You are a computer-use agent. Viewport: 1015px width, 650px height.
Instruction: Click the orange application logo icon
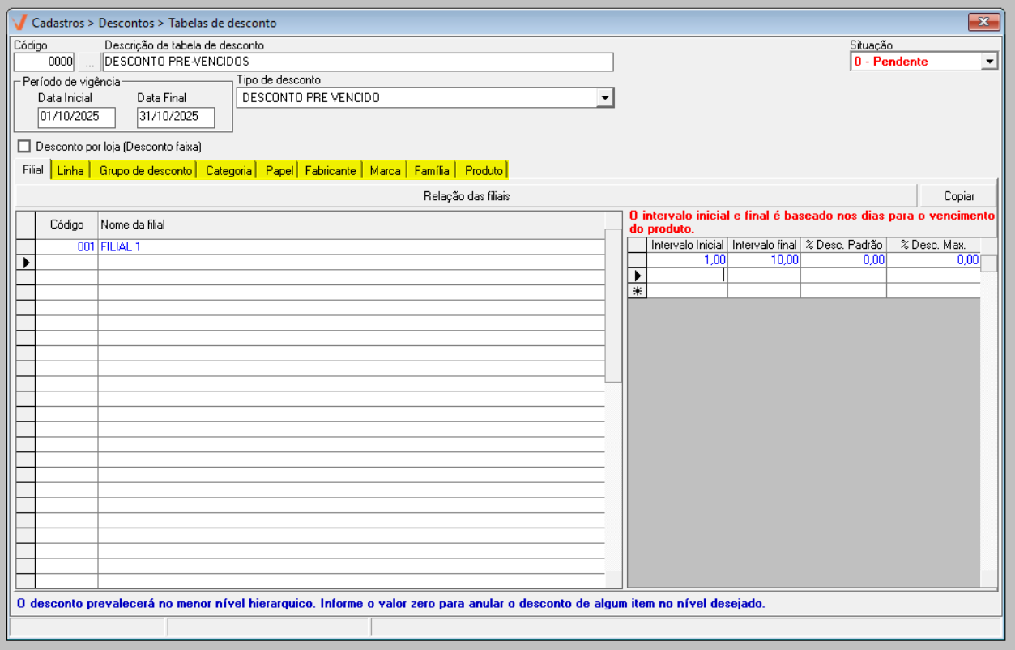tap(19, 22)
